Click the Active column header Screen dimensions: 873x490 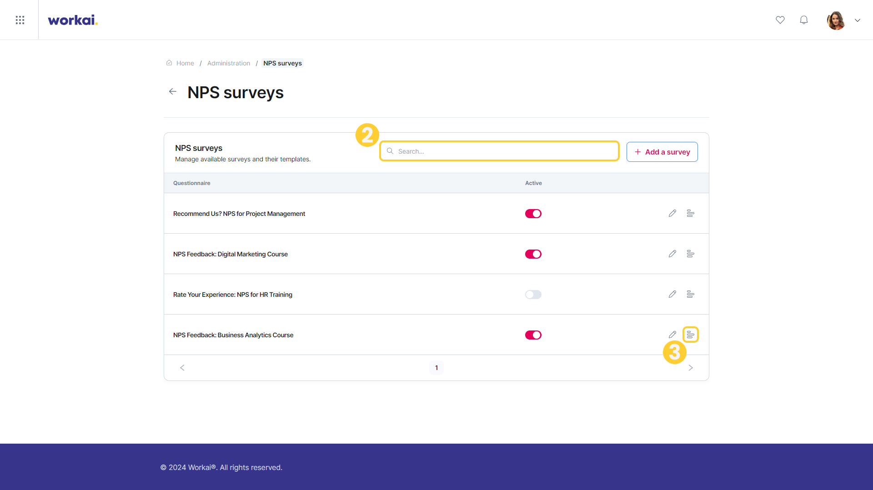pos(533,183)
